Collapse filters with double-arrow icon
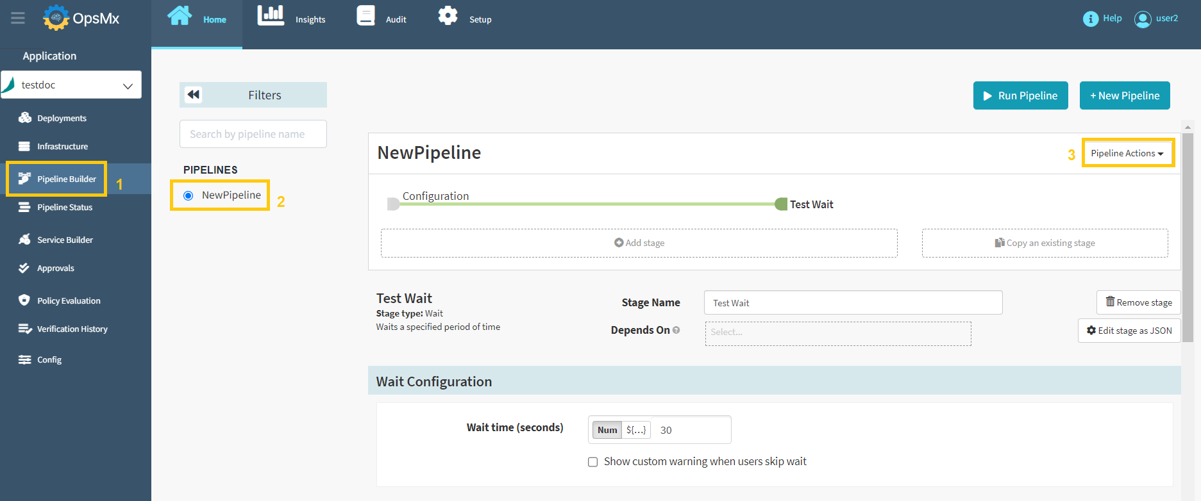The height and width of the screenshot is (501, 1201). (x=194, y=95)
